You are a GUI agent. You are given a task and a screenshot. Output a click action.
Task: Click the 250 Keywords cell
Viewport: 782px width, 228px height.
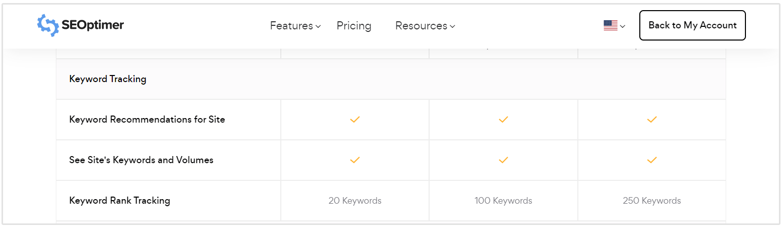tap(651, 201)
